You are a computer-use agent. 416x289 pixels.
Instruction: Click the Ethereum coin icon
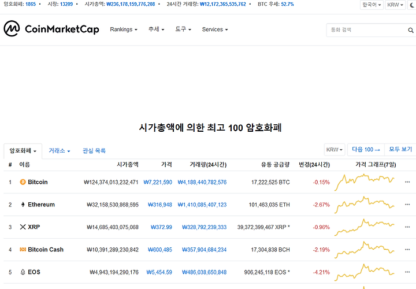pos(23,205)
